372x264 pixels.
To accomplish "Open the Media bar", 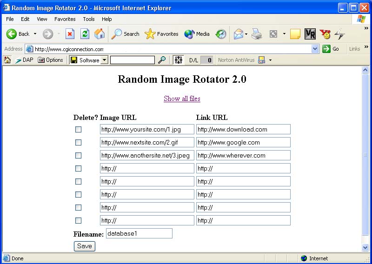I will point(197,34).
